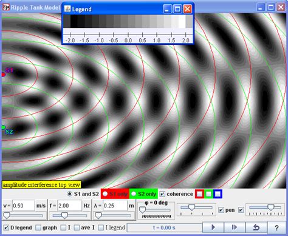This screenshot has width=288, height=236.
Task: Click the frequency f input field
Action: tap(70, 206)
